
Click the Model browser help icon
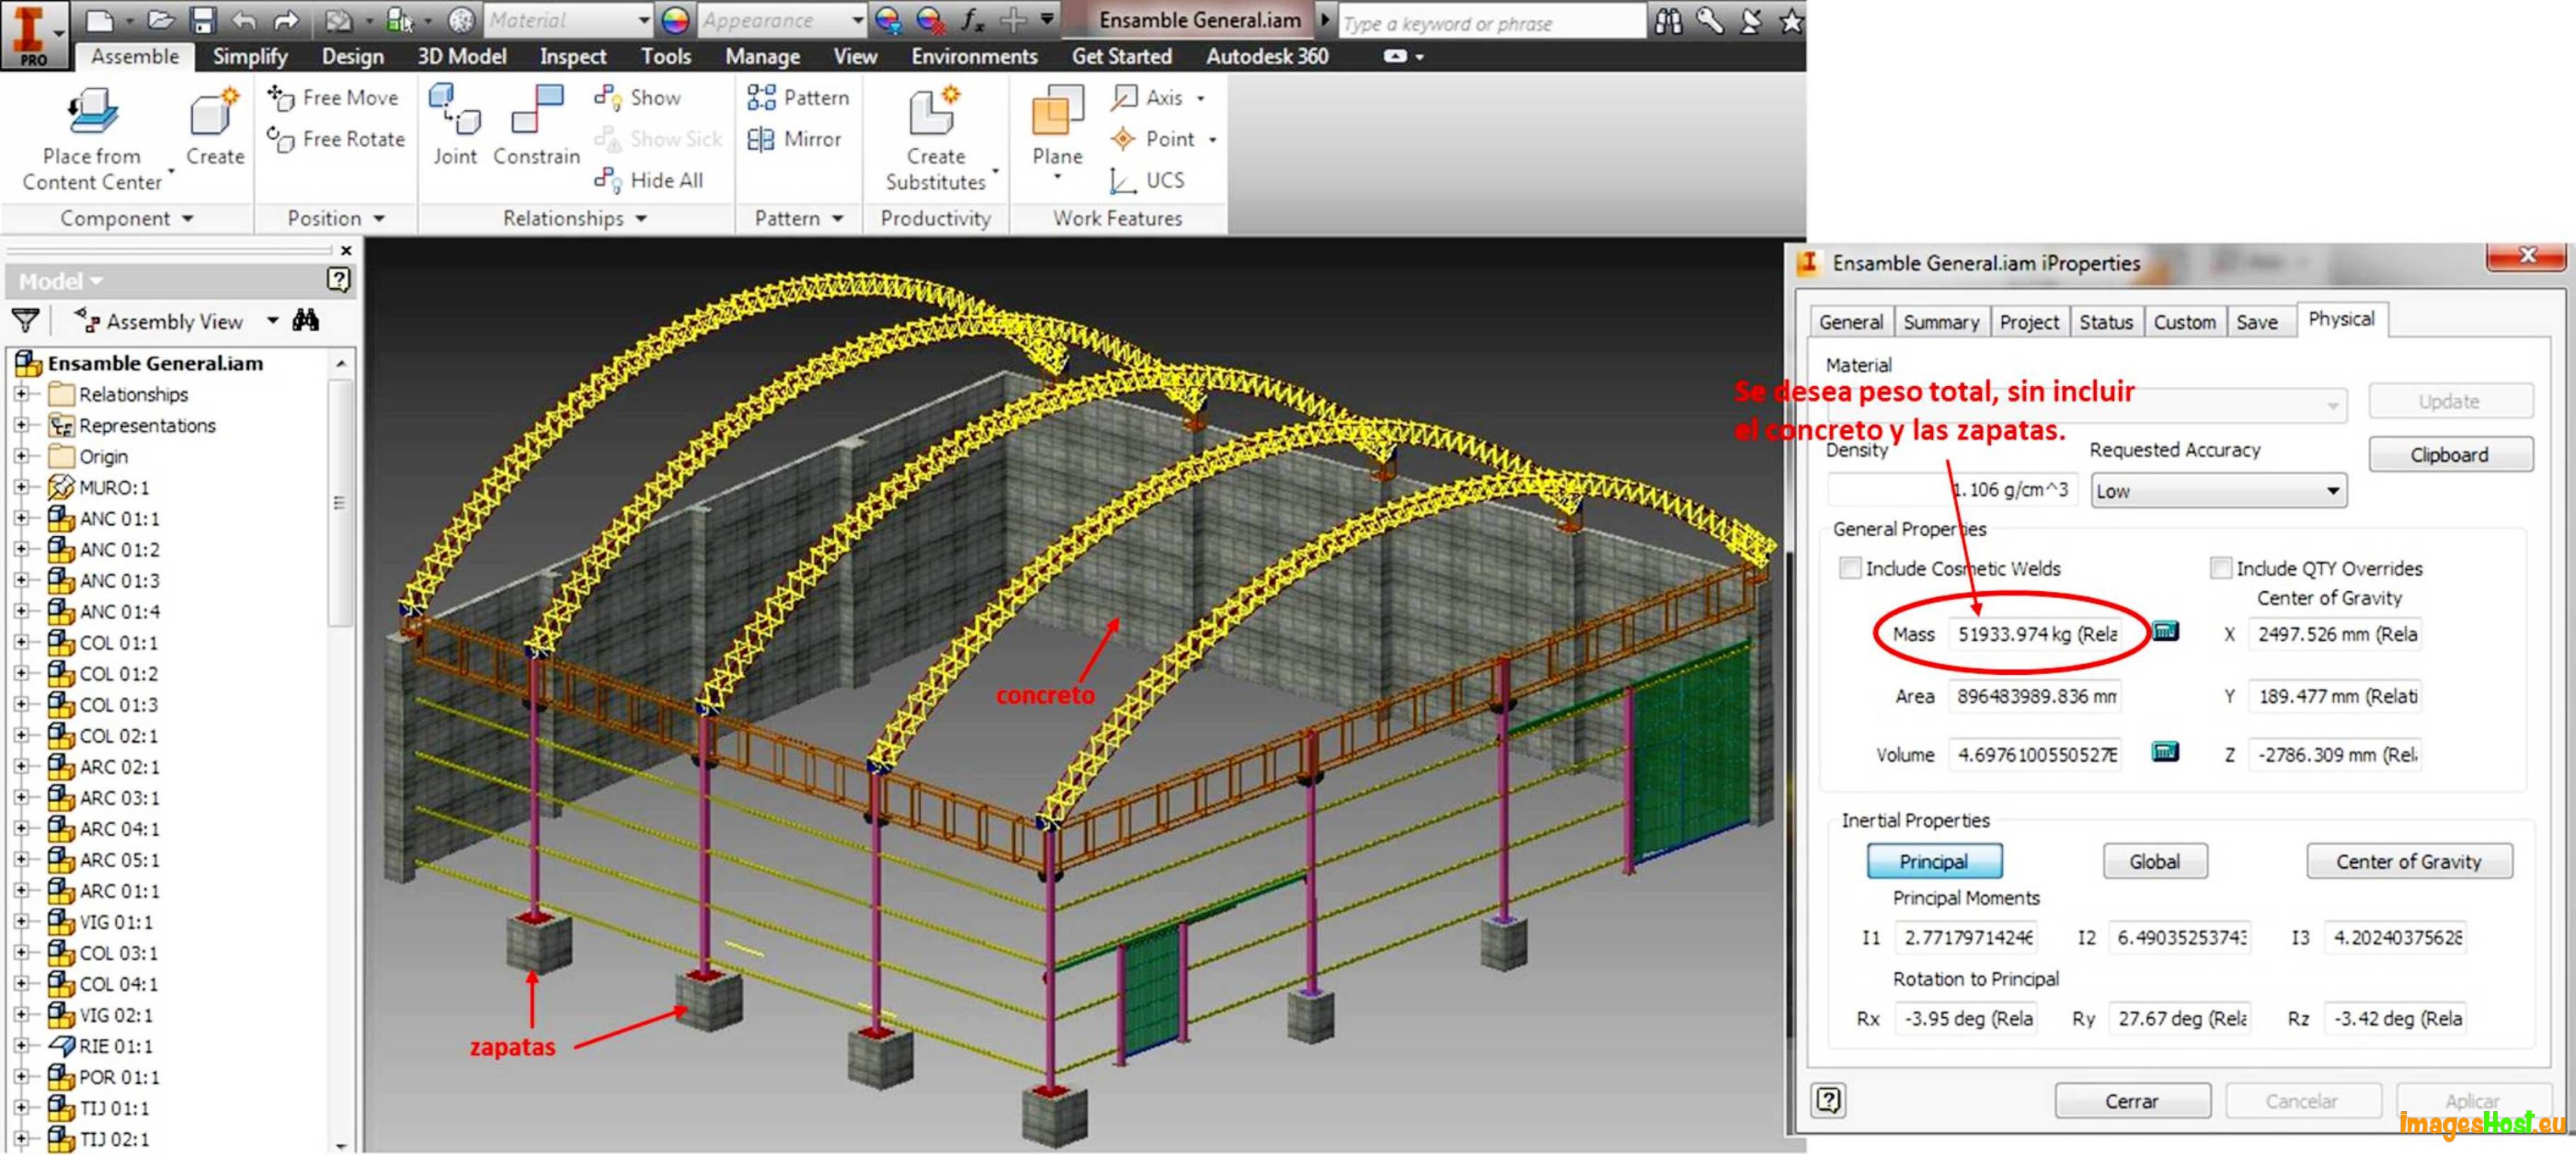(x=339, y=280)
